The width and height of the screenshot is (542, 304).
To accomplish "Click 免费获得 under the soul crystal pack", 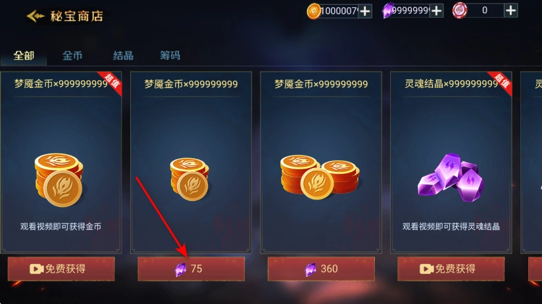I will pos(451,269).
